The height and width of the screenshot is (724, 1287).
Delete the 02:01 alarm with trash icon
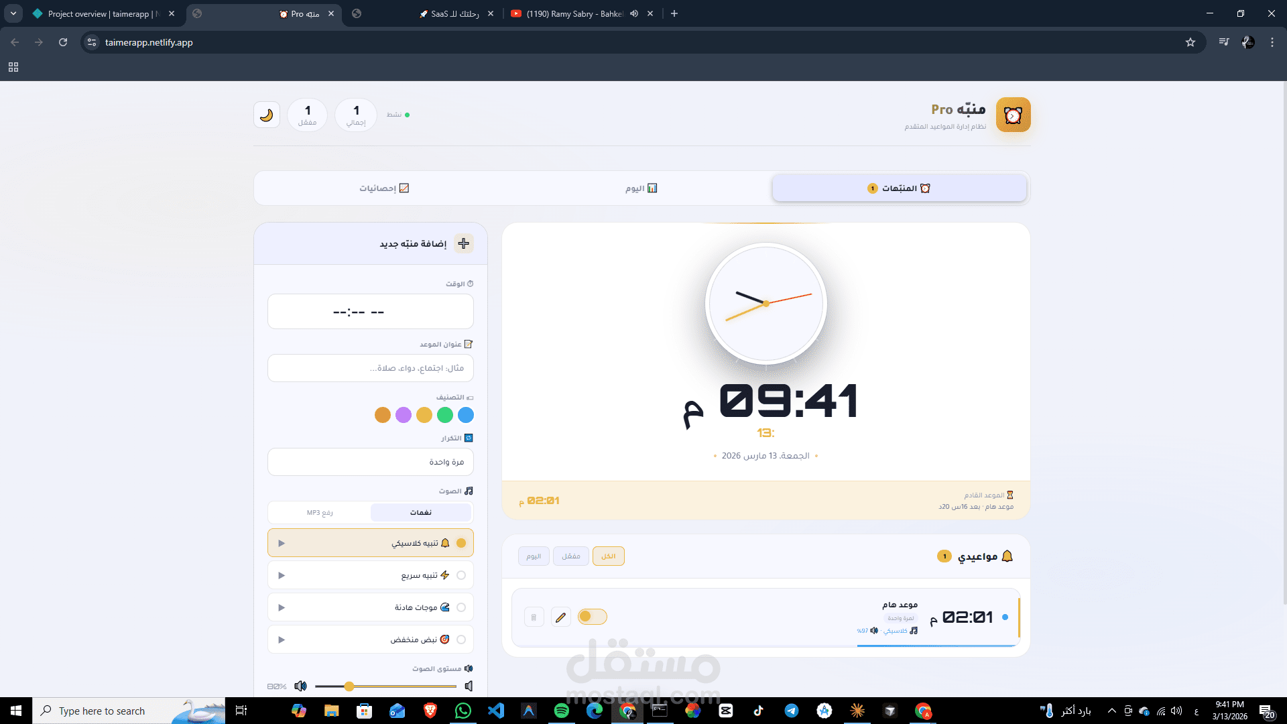[x=534, y=617]
